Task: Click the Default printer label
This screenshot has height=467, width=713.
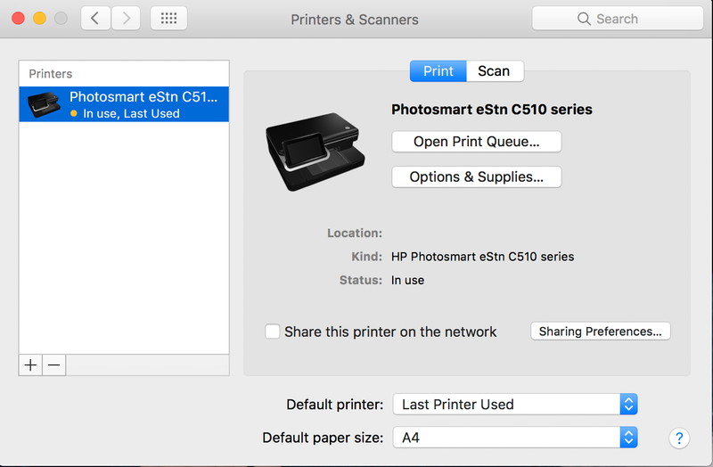Action: 335,405
